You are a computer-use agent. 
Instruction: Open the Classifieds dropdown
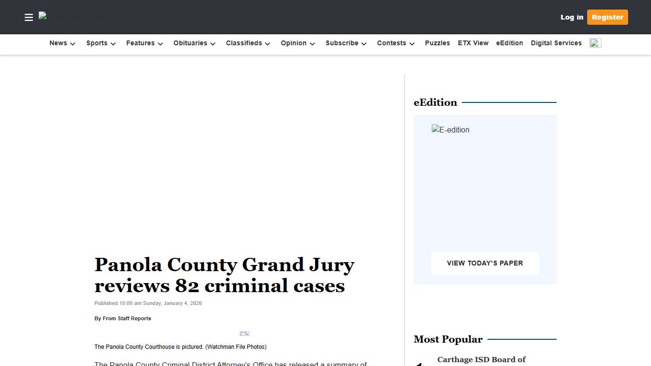coord(247,43)
